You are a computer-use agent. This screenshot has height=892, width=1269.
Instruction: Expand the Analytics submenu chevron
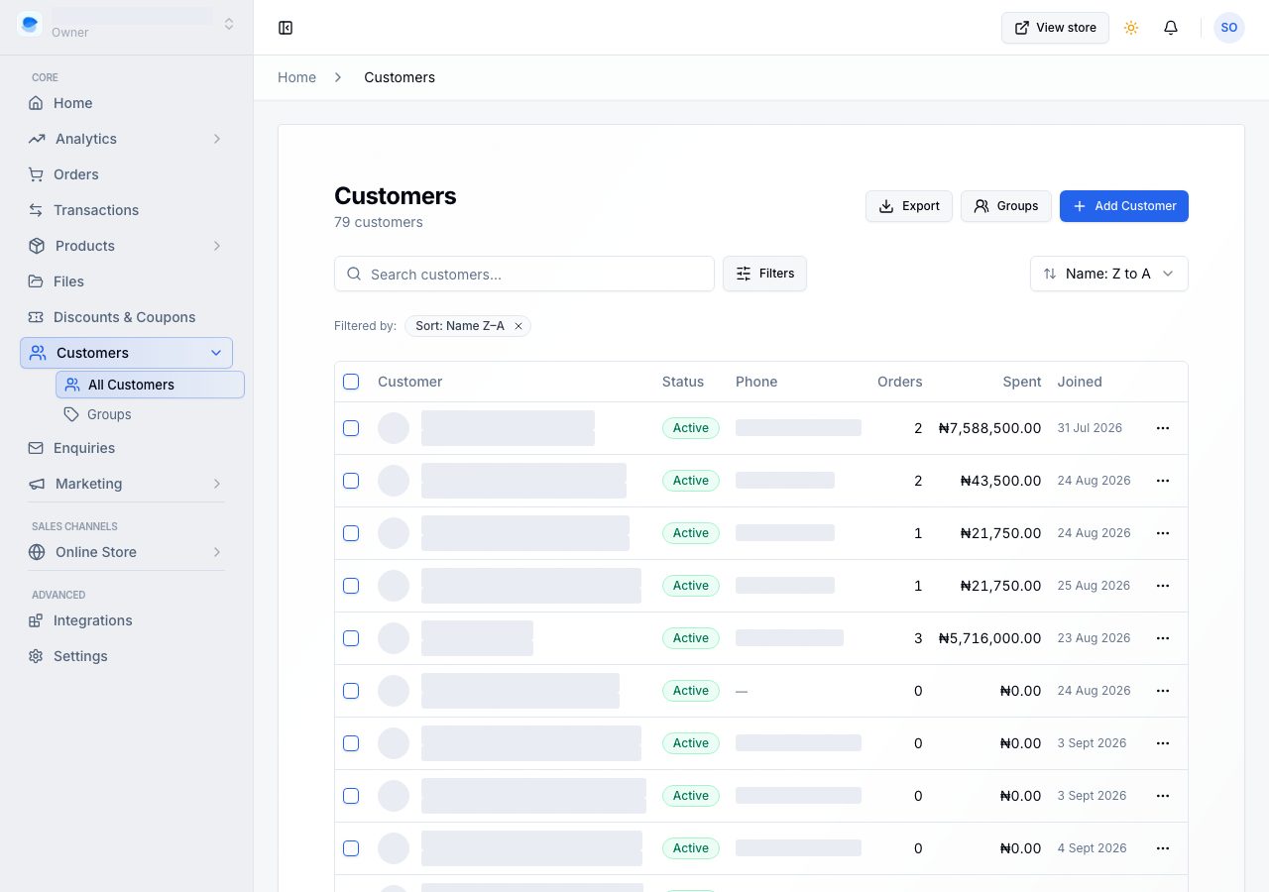(217, 139)
